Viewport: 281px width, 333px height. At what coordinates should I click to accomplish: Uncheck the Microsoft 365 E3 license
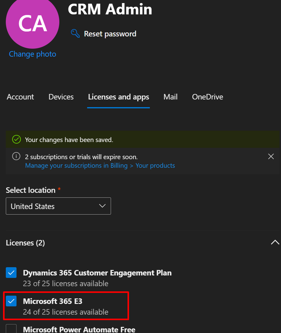click(11, 301)
